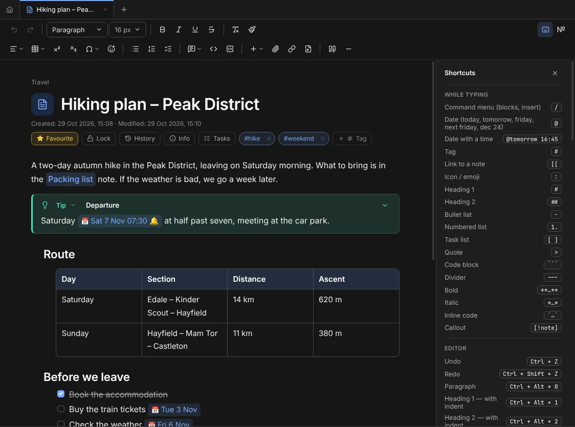This screenshot has height=427, width=575.
Task: Show the note Info
Action: 180,139
